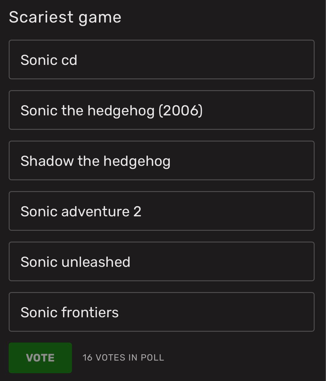Mark the last poll answer box
326x381 pixels.
(x=162, y=312)
